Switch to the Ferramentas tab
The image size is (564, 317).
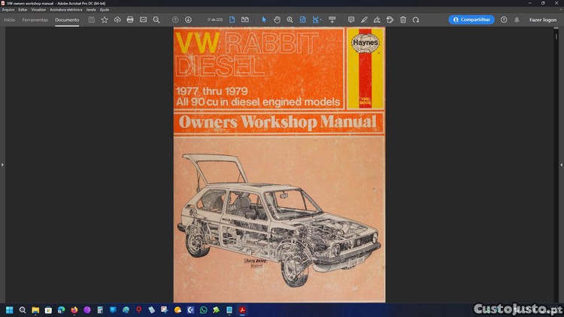tap(35, 20)
